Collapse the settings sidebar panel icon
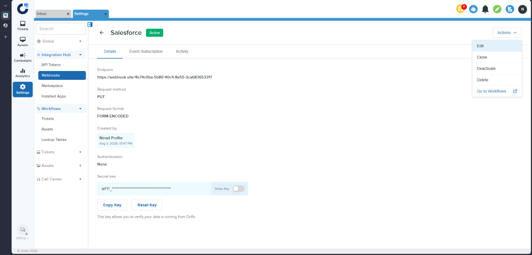532x255 pixels. coord(90,24)
